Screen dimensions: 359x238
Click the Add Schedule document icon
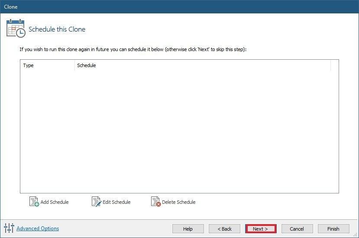click(x=34, y=202)
